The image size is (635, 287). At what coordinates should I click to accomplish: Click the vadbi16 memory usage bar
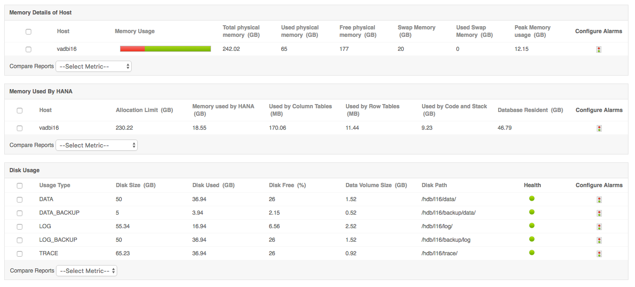pos(165,49)
